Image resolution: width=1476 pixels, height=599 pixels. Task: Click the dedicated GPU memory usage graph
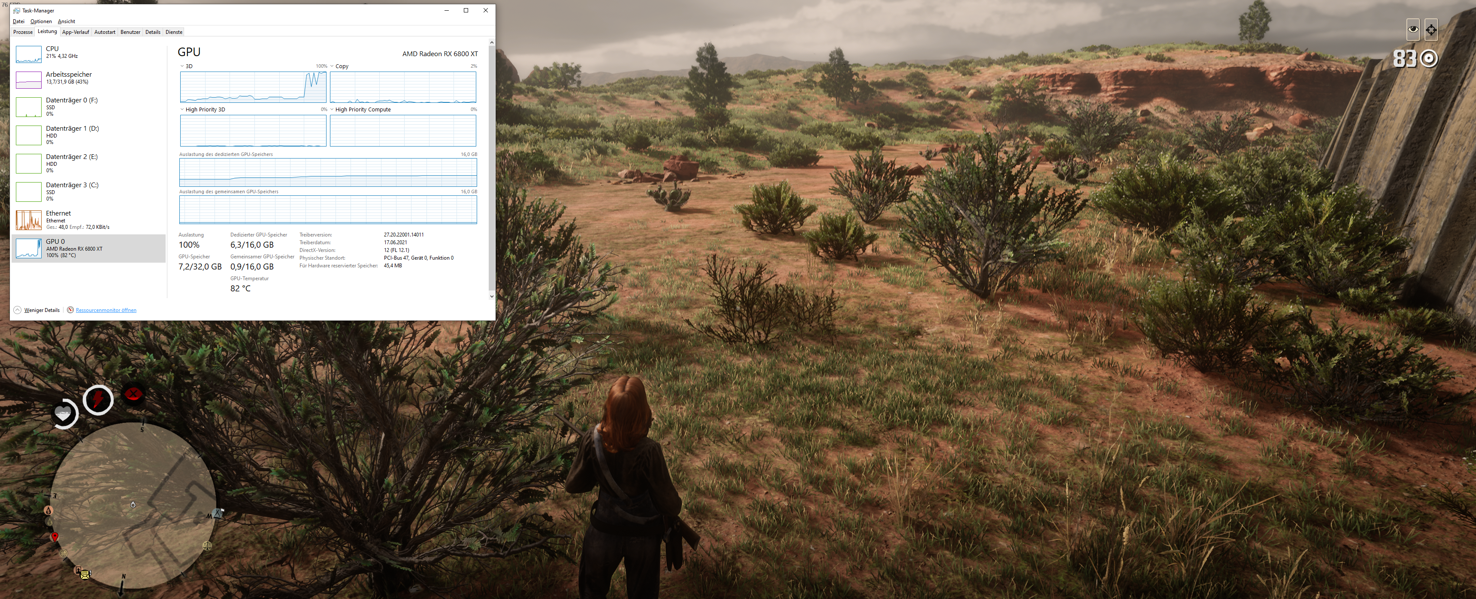[328, 172]
